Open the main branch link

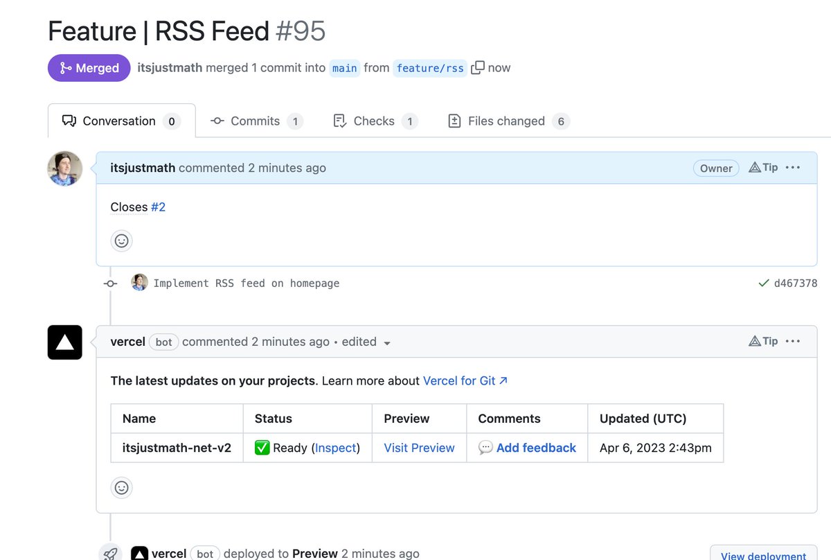(x=345, y=68)
